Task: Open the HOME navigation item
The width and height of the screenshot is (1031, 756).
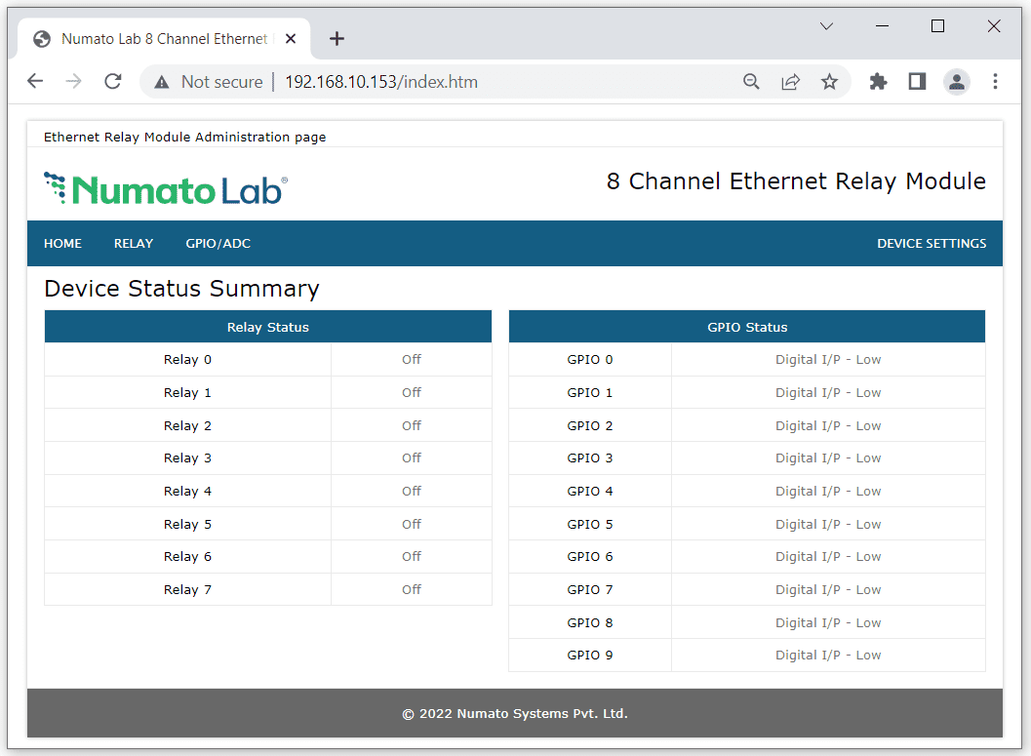Action: (x=62, y=244)
